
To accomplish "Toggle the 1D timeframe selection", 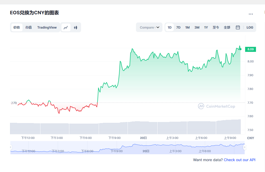I will 170,27.
